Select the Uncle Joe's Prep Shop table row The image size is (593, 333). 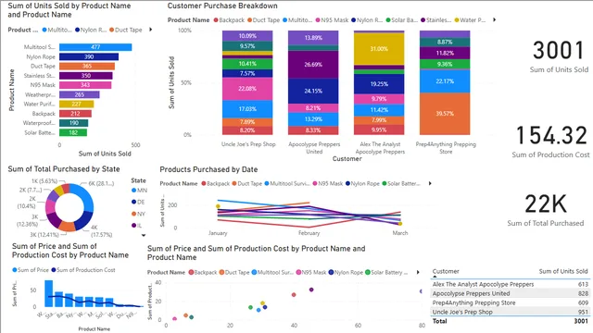pyautogui.click(x=510, y=312)
